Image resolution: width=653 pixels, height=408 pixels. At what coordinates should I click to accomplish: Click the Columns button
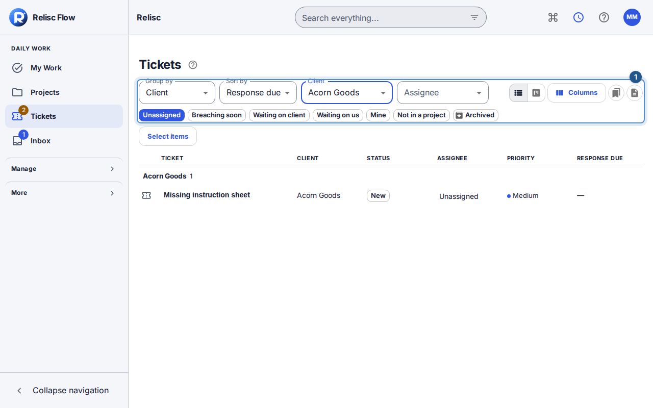576,93
